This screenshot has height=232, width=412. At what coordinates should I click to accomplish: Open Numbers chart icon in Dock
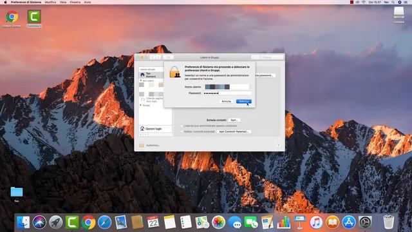click(x=283, y=222)
